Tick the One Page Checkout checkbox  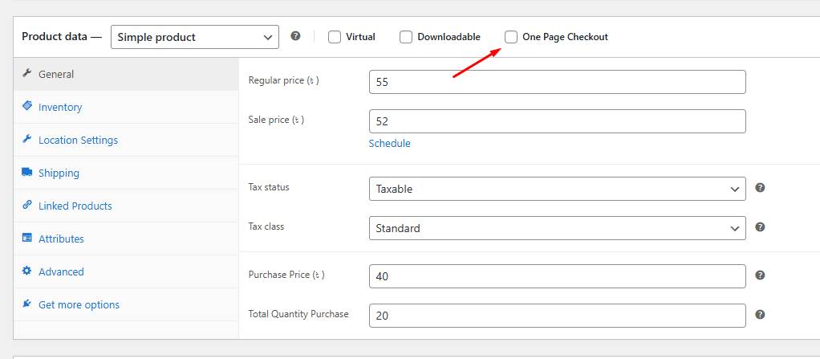[511, 37]
